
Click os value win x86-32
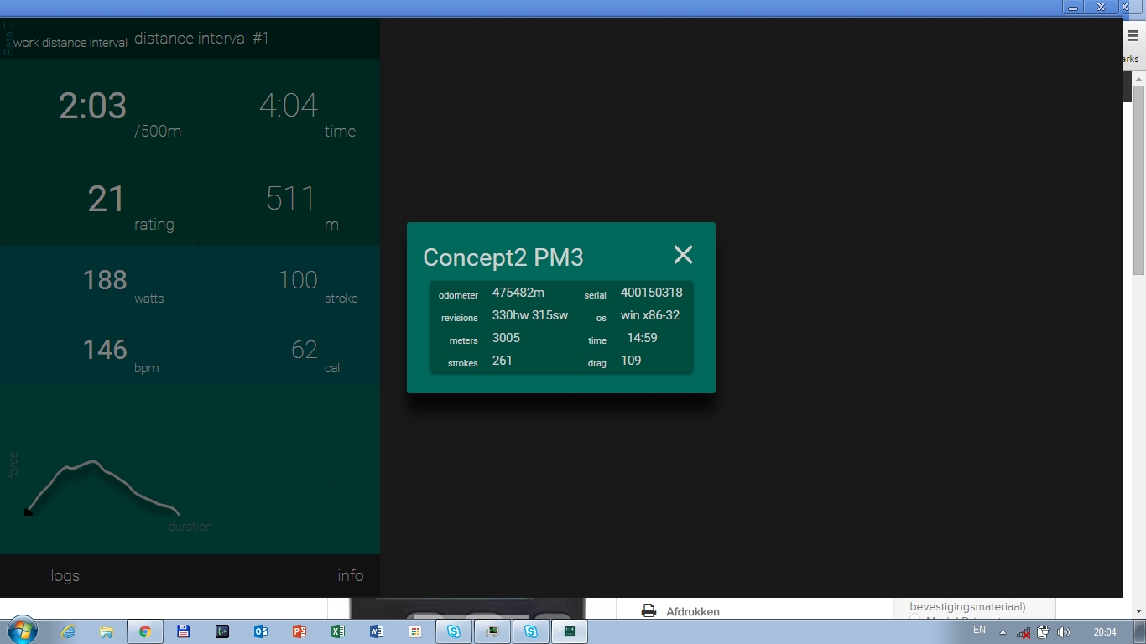click(x=650, y=315)
